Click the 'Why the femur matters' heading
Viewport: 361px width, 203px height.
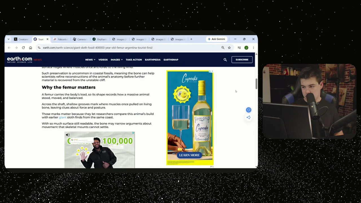[x=69, y=87]
